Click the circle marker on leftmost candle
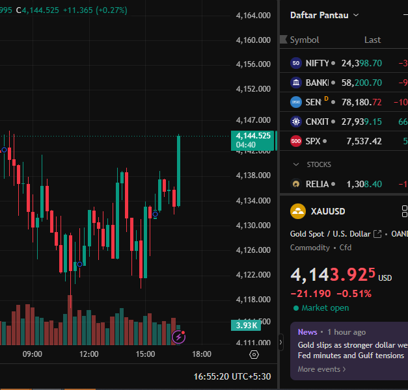408x390 pixels. point(4,149)
